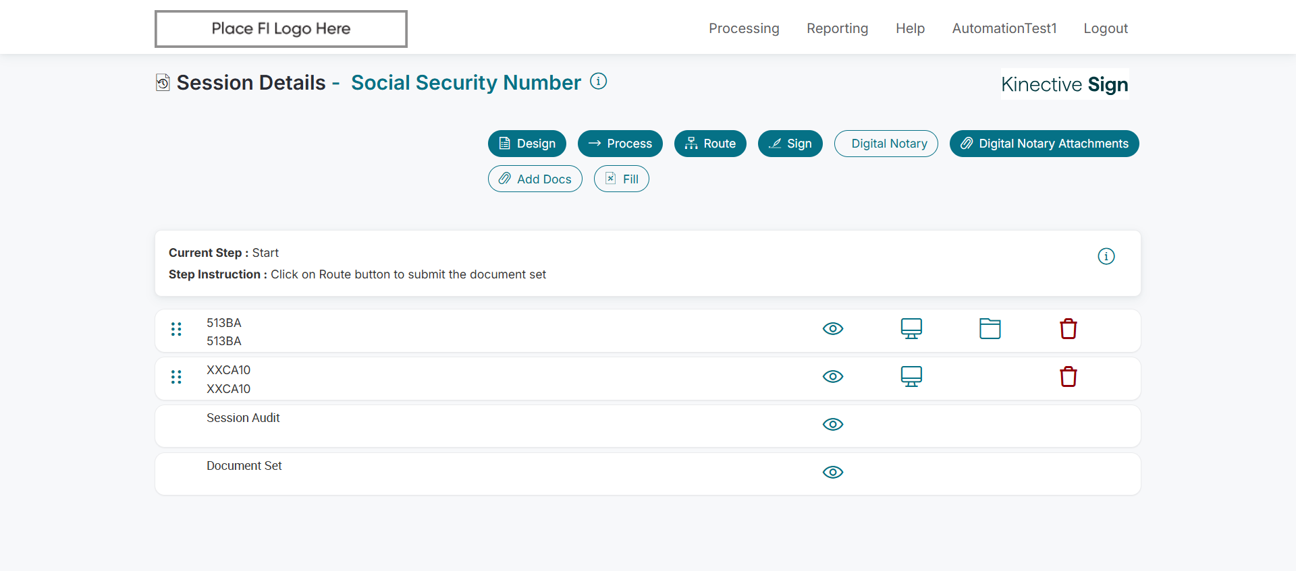Click the Add Docs button
Image resolution: width=1296 pixels, height=571 pixels.
[535, 179]
